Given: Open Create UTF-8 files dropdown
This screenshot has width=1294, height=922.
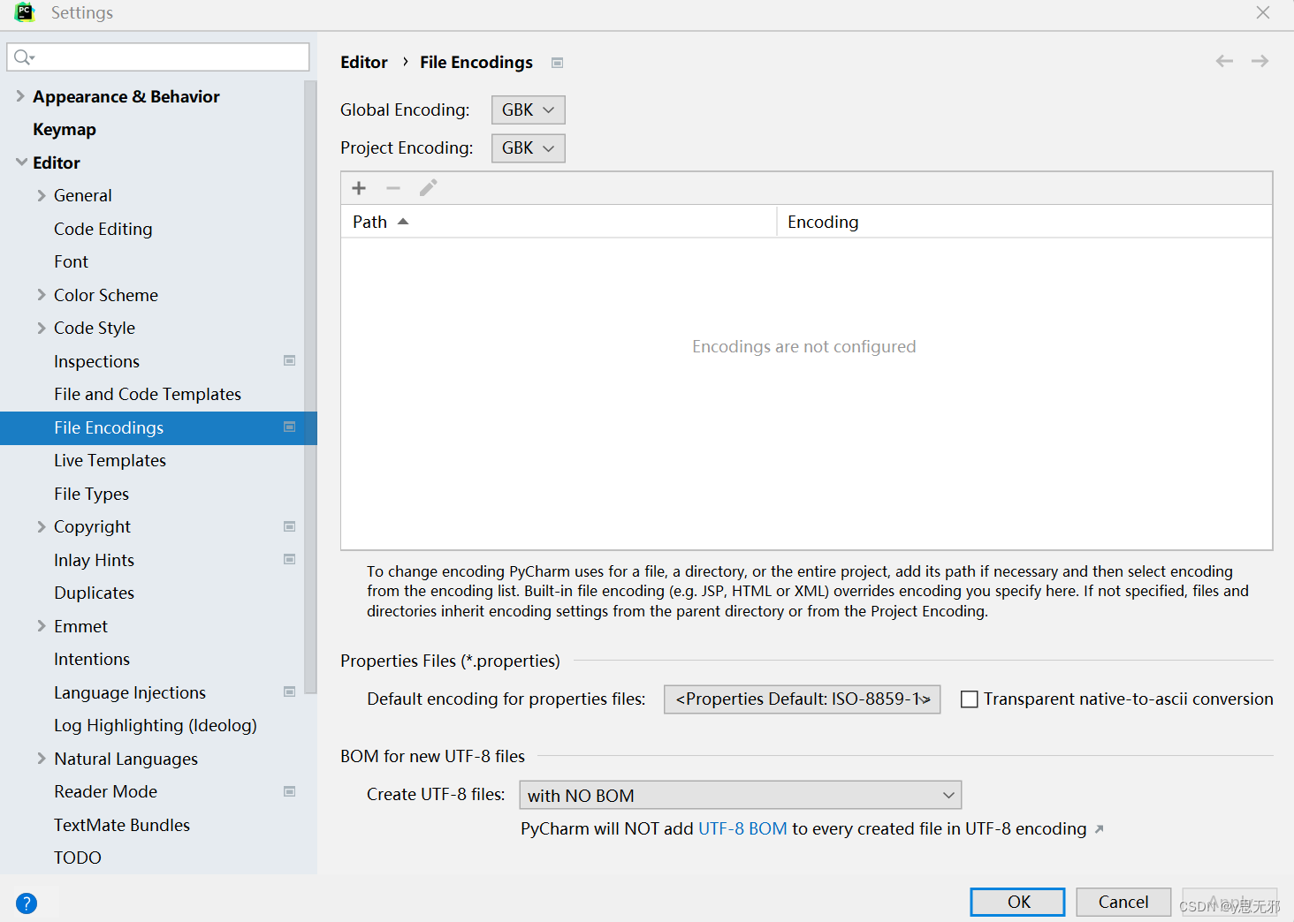Looking at the screenshot, I should (741, 795).
